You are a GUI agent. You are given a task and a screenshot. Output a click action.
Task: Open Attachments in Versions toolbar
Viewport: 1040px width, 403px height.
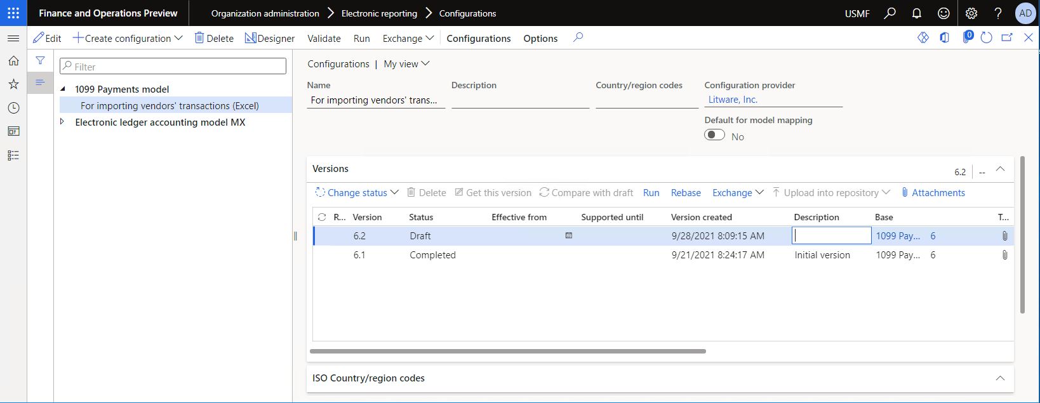click(933, 192)
